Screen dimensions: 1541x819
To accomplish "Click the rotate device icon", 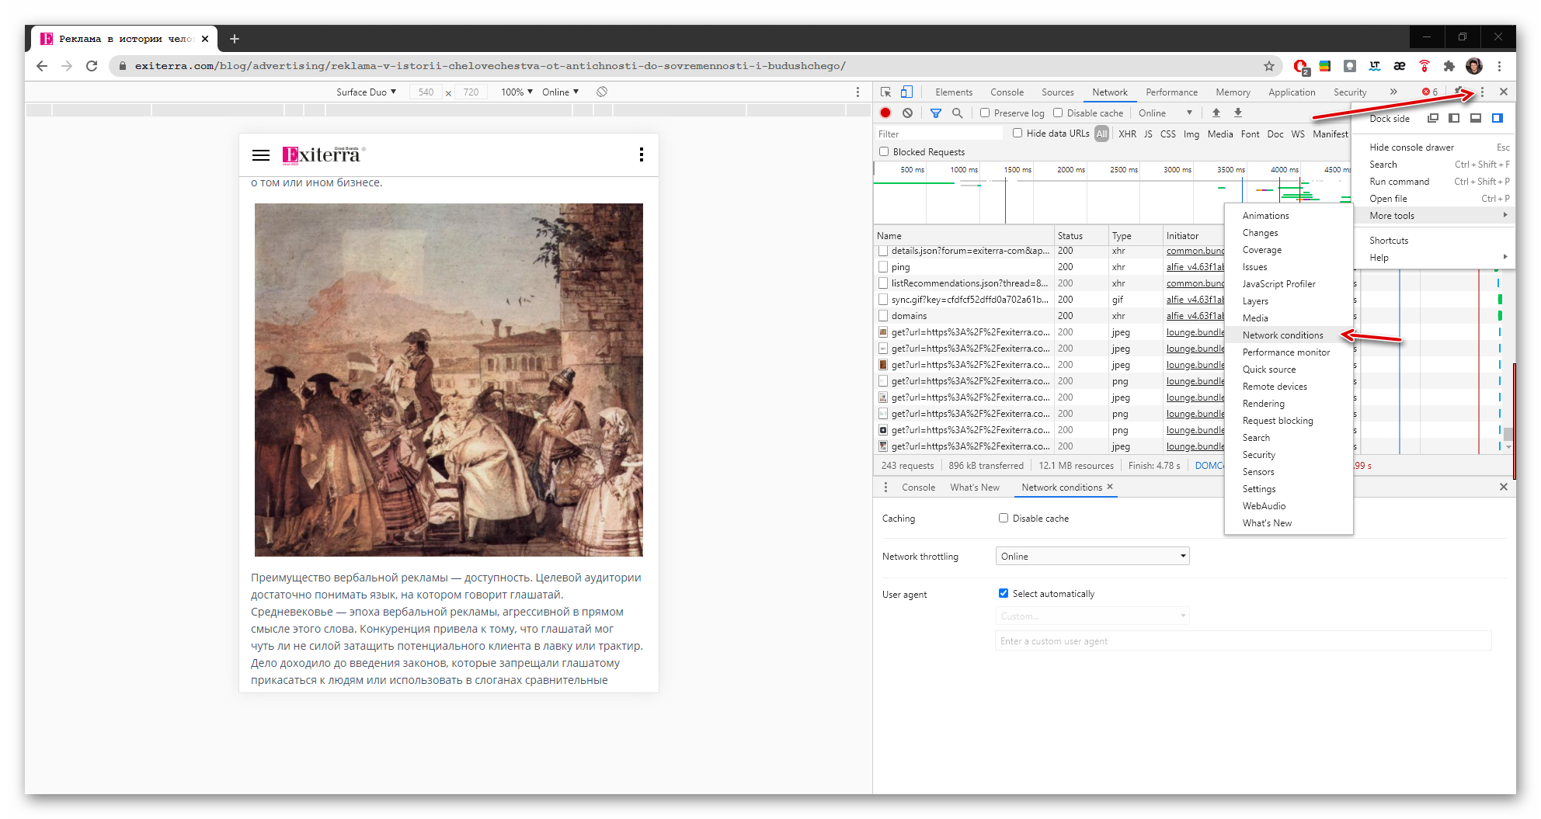I will click(x=602, y=92).
